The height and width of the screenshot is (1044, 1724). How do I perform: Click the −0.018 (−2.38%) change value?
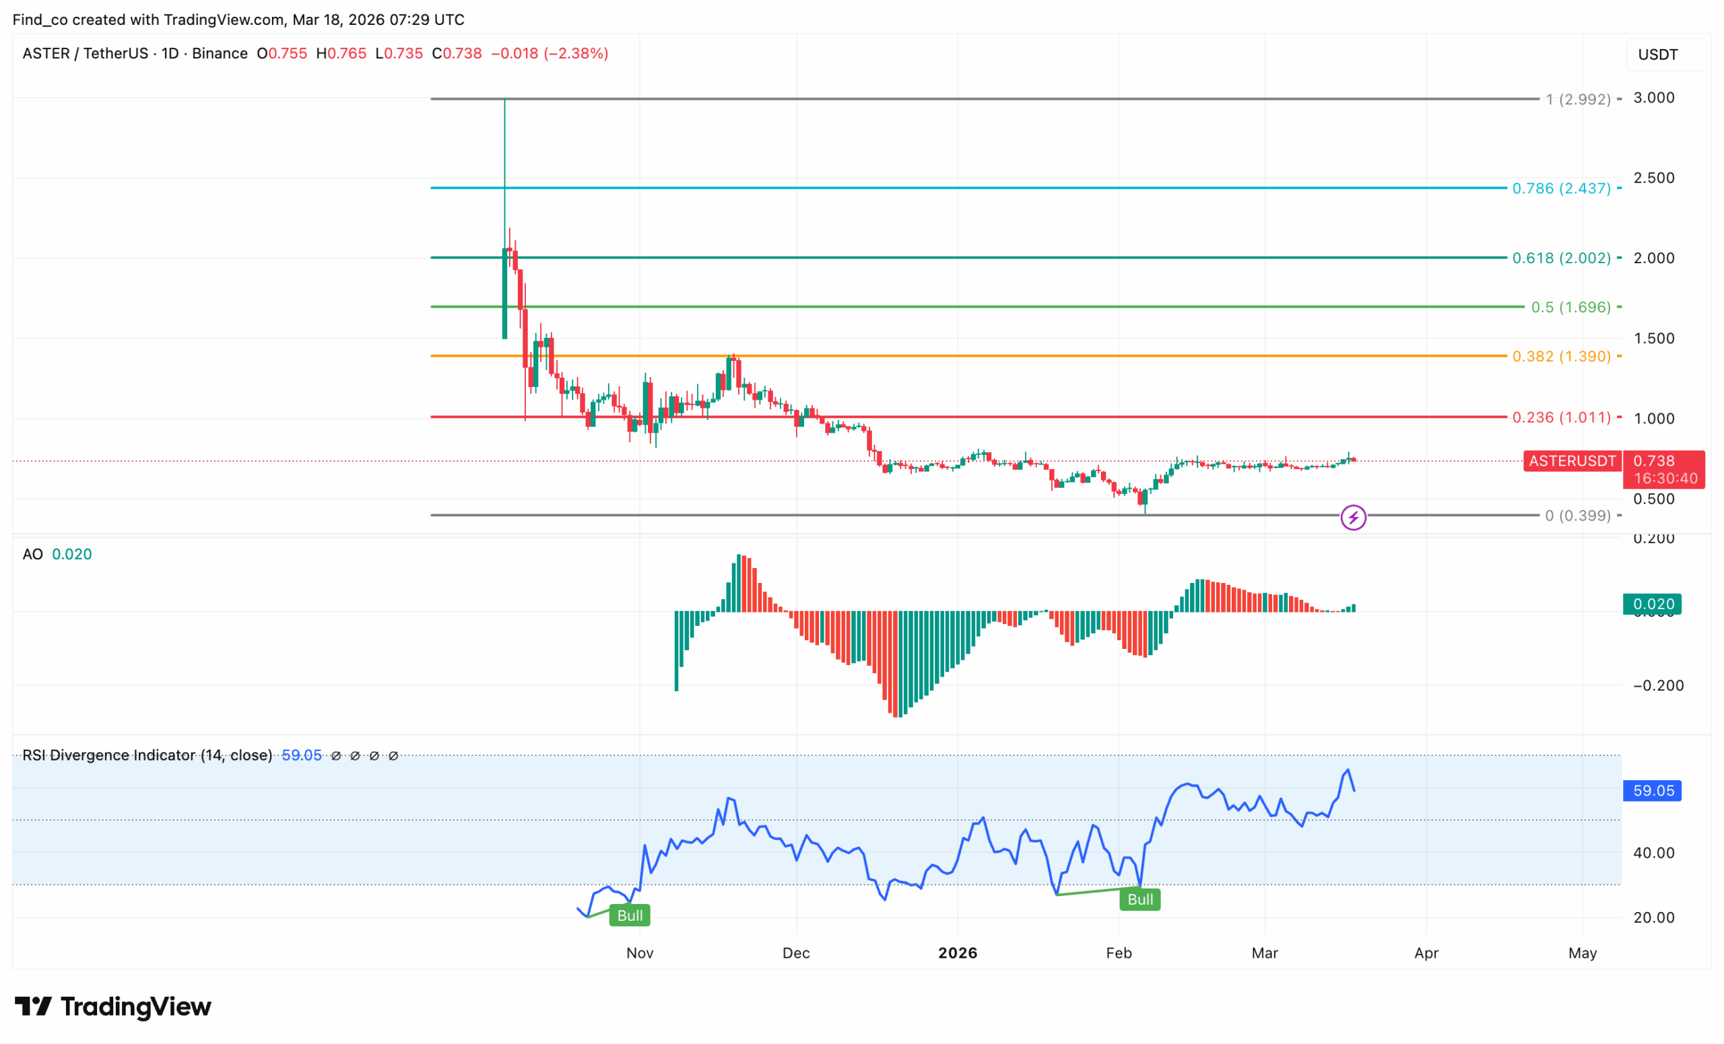(550, 53)
